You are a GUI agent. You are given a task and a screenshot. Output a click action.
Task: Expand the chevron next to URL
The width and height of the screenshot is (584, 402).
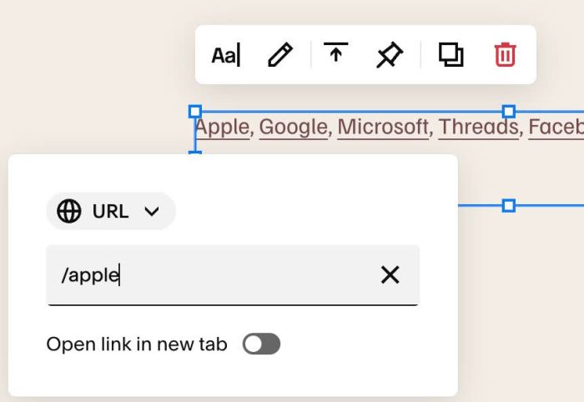click(x=152, y=211)
